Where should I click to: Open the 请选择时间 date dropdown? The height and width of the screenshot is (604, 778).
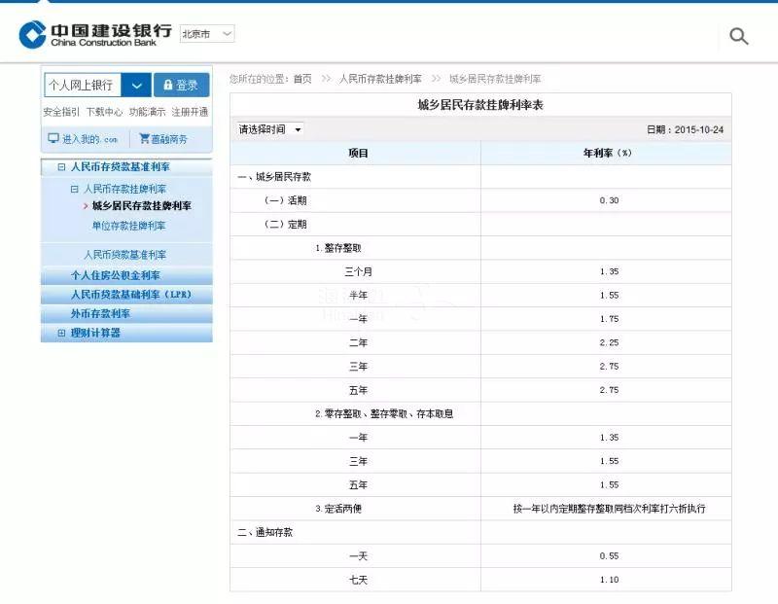[270, 129]
